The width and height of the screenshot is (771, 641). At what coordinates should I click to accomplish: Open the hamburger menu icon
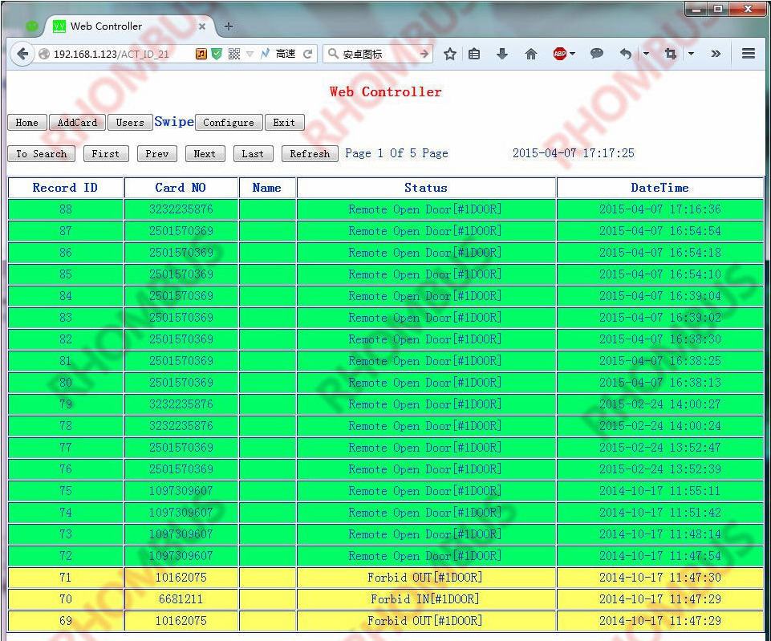tap(748, 54)
